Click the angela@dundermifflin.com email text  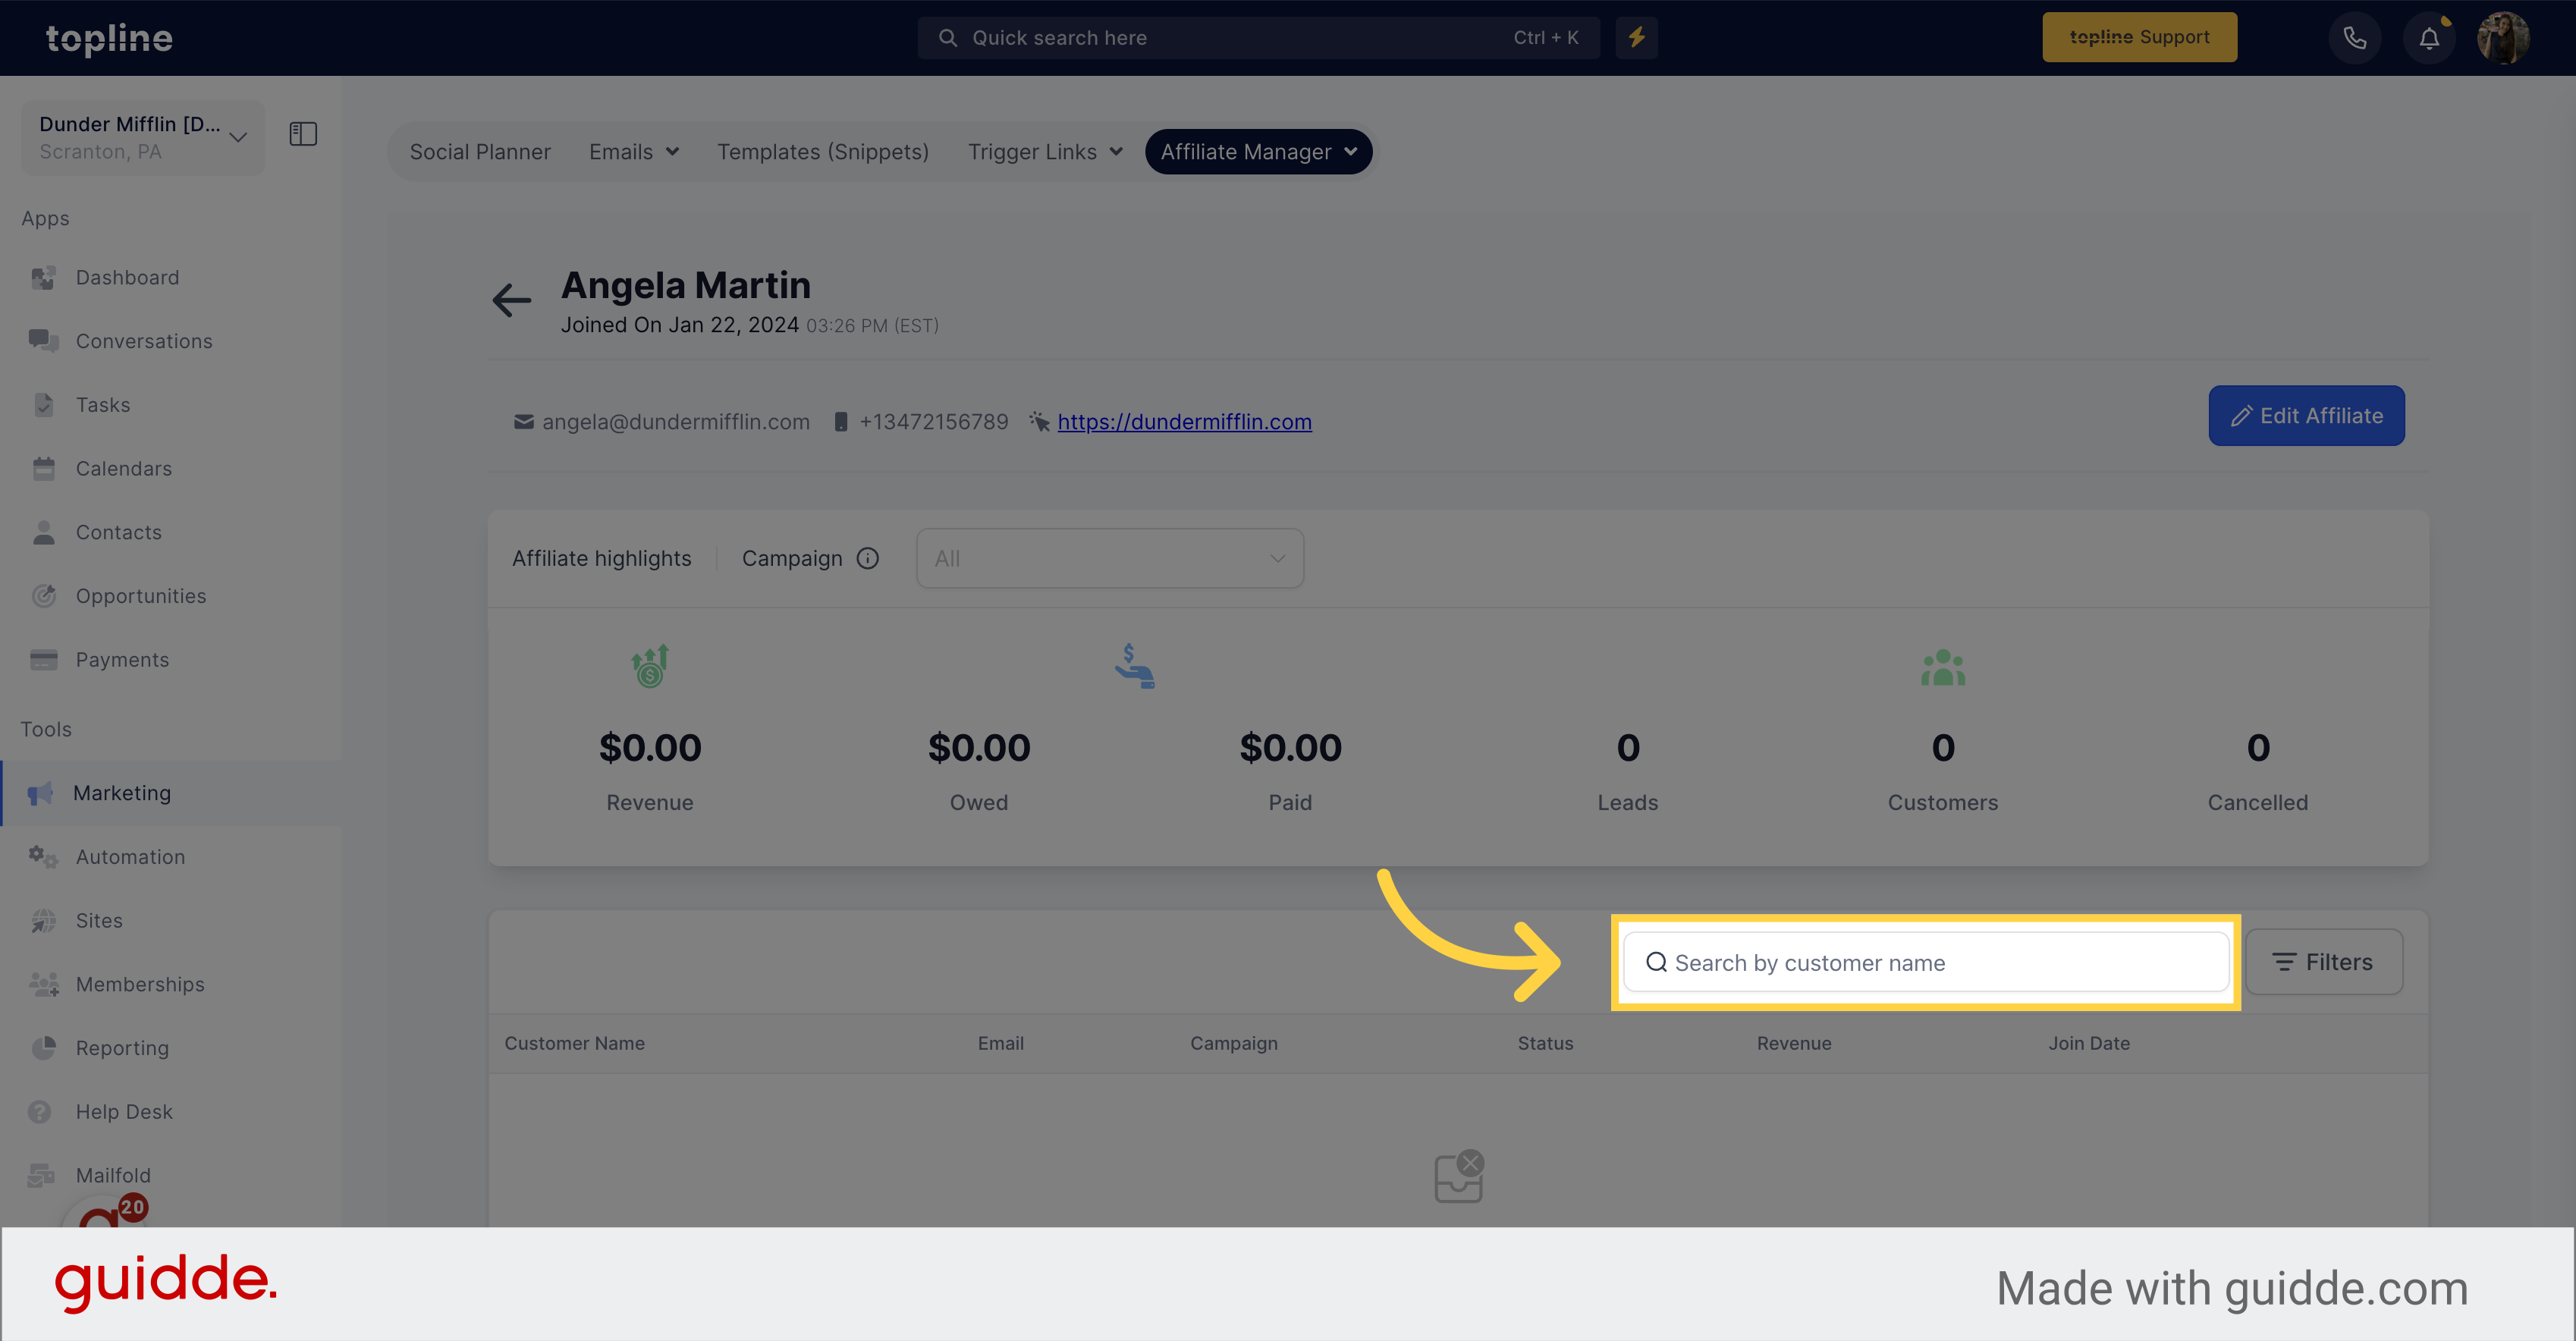point(675,422)
